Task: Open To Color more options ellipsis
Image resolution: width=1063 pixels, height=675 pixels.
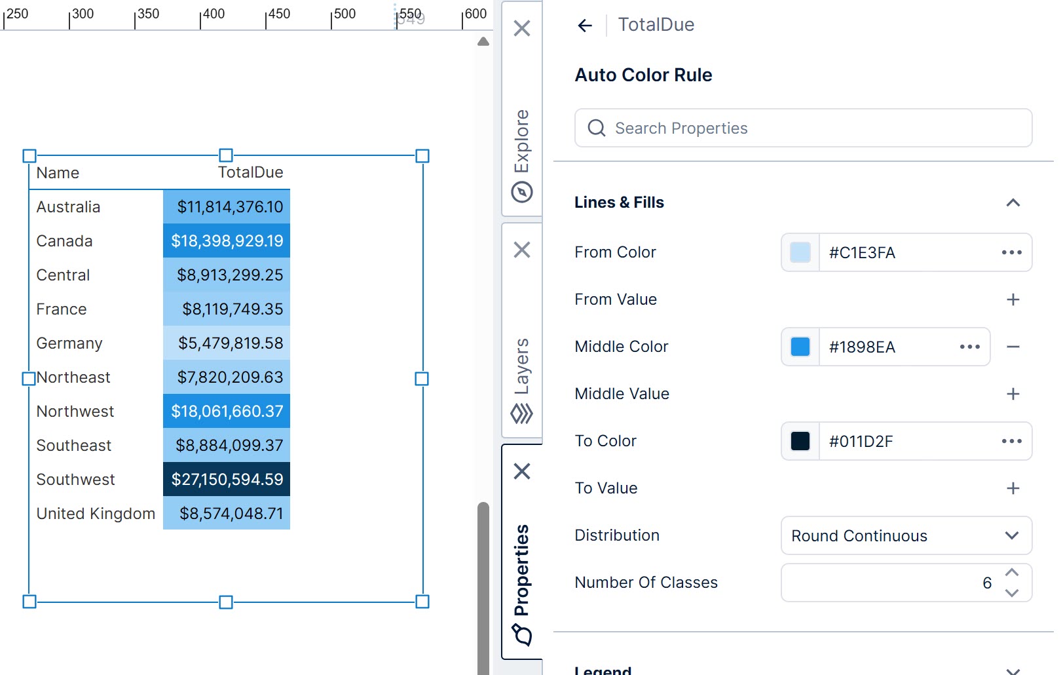Action: coord(1011,441)
